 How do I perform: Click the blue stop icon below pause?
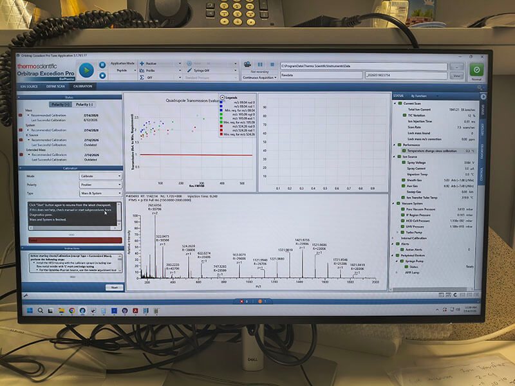pos(102,75)
